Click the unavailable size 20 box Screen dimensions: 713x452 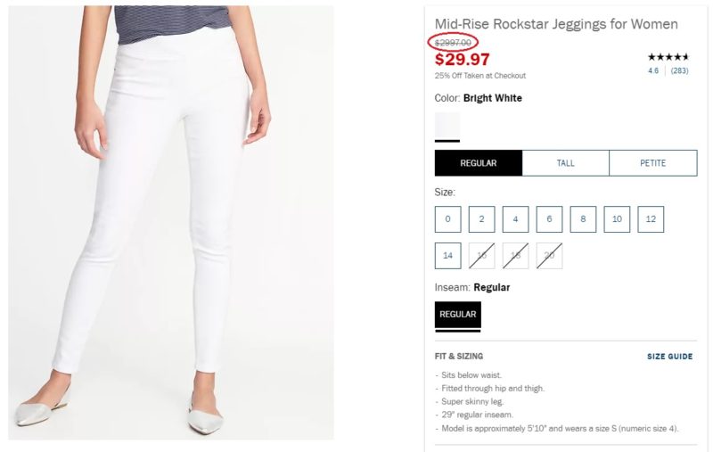click(549, 256)
